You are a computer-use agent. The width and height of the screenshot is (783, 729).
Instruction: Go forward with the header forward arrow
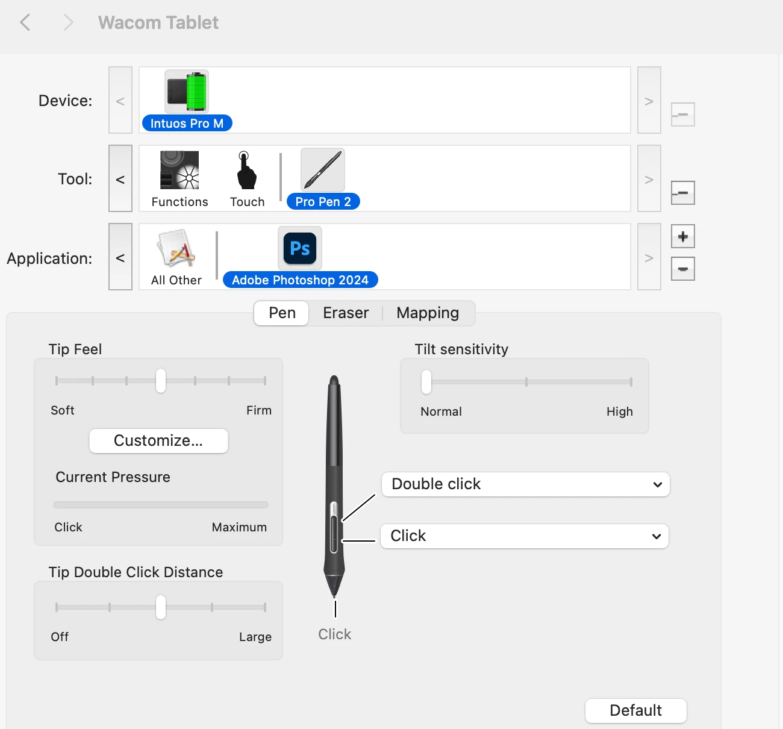(x=68, y=23)
